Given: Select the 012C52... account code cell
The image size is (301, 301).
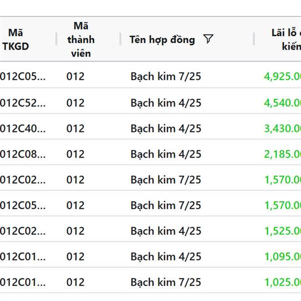Looking at the screenshot, I should point(23,103).
